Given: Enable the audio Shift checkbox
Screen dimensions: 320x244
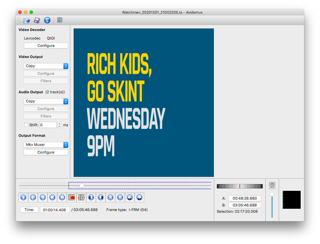Looking at the screenshot, I should pos(26,125).
